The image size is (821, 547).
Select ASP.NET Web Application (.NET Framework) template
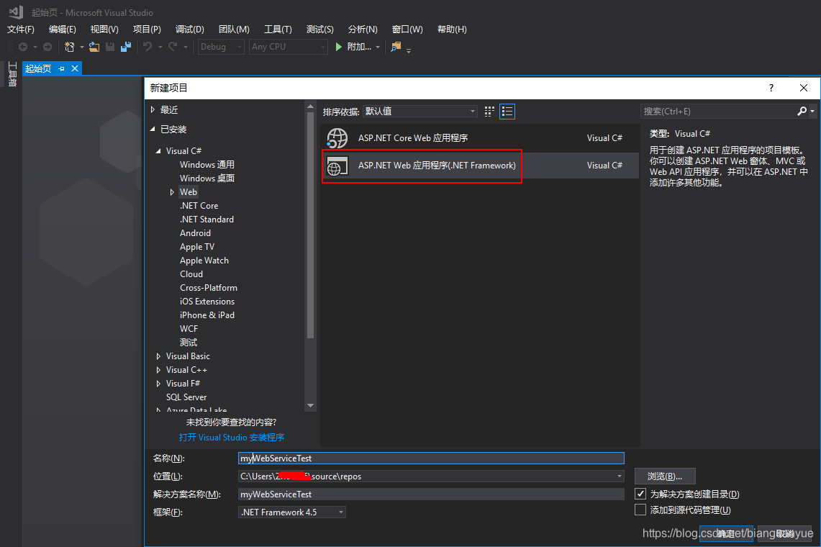[480, 166]
